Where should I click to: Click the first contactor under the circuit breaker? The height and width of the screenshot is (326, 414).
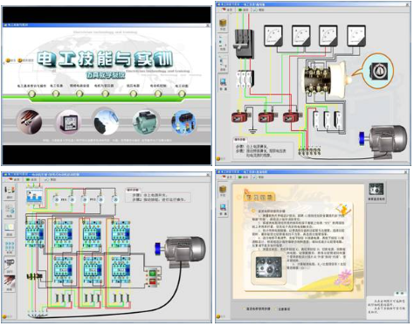point(34,234)
